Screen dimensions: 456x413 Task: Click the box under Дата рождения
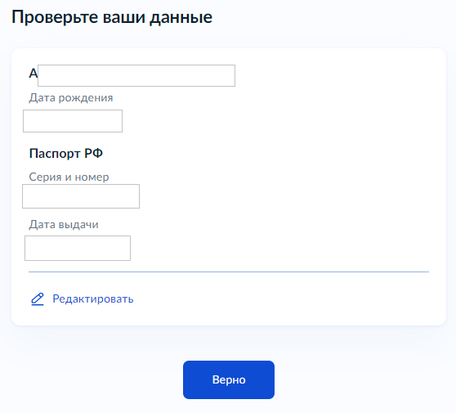pos(73,121)
